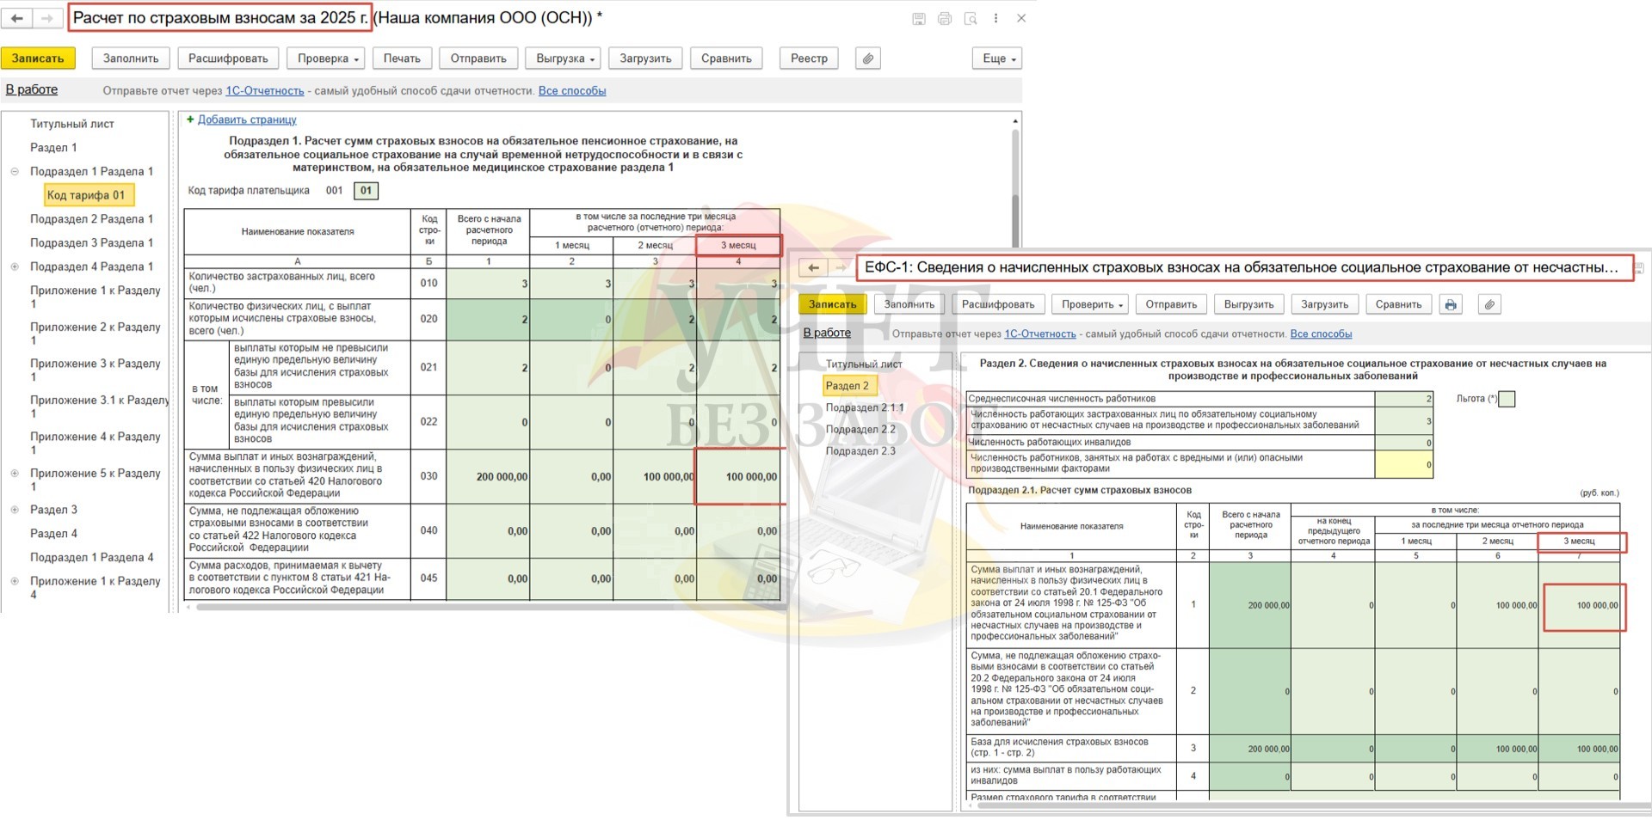Open the three-dot menu in РСВ header
Viewport: 1652px width, 820px height.
click(x=996, y=18)
